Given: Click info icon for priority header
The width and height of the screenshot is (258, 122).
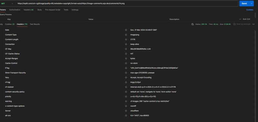Looking at the screenshot, I should [x=126, y=97].
